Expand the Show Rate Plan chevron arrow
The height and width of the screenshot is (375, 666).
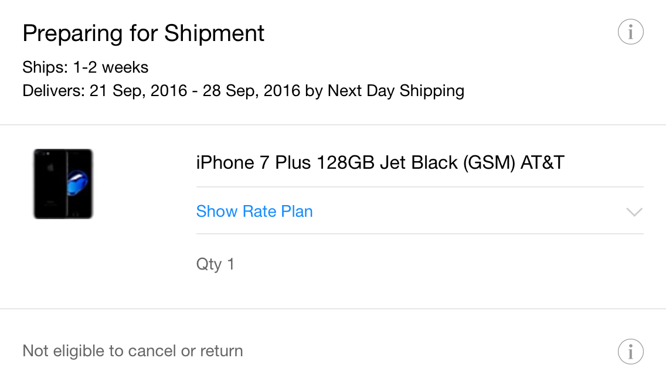pos(634,212)
